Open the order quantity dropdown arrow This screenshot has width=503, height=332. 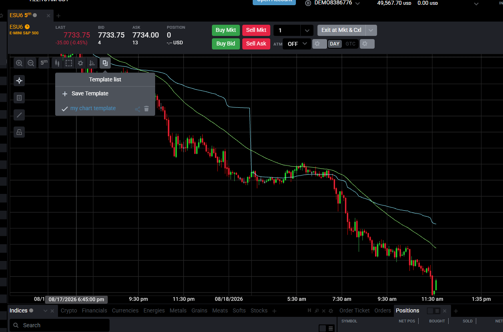pyautogui.click(x=307, y=30)
